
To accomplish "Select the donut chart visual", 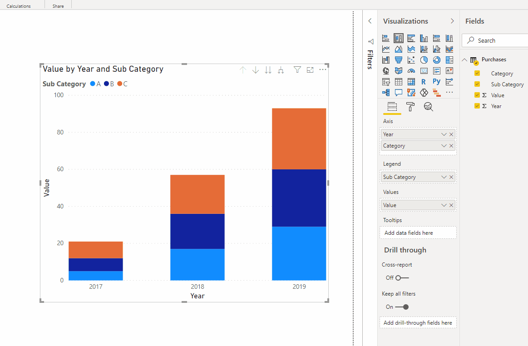I will 437,60.
